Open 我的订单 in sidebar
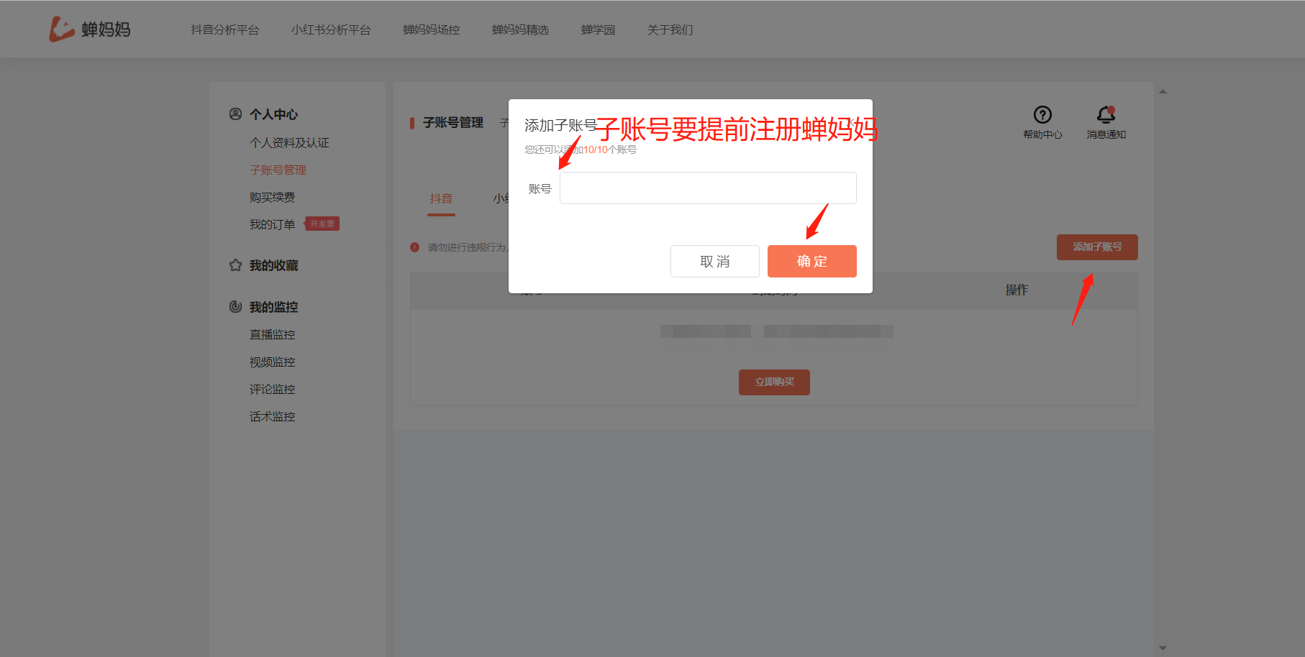This screenshot has width=1305, height=657. pos(272,224)
